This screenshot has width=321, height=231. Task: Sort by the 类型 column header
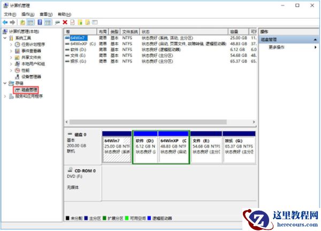click(114, 32)
